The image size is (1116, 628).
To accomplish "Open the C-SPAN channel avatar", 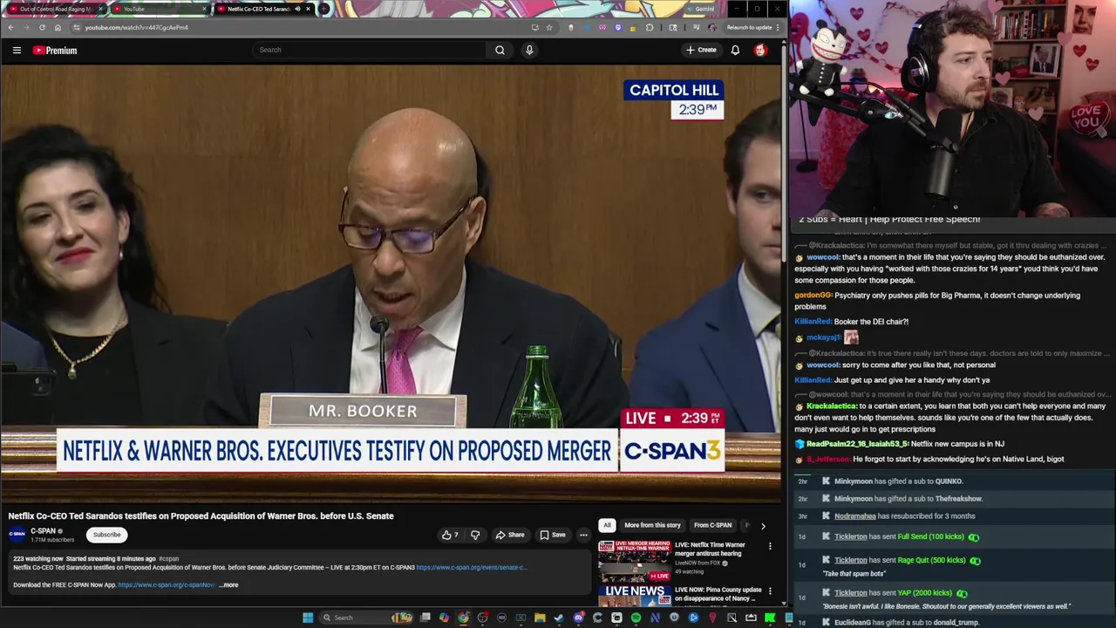I will coord(17,534).
